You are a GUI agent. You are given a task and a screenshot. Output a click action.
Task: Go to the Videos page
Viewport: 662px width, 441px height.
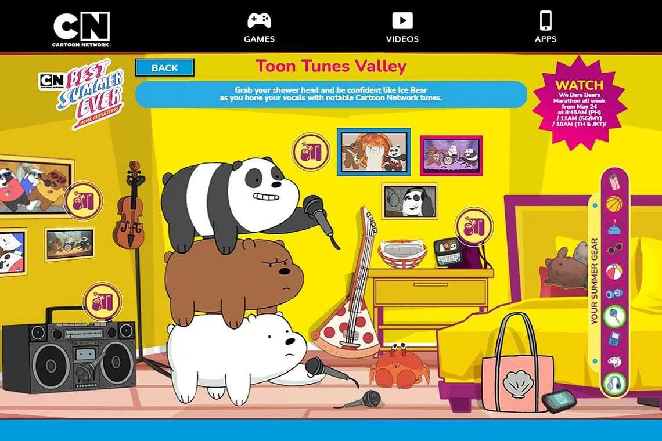402,28
